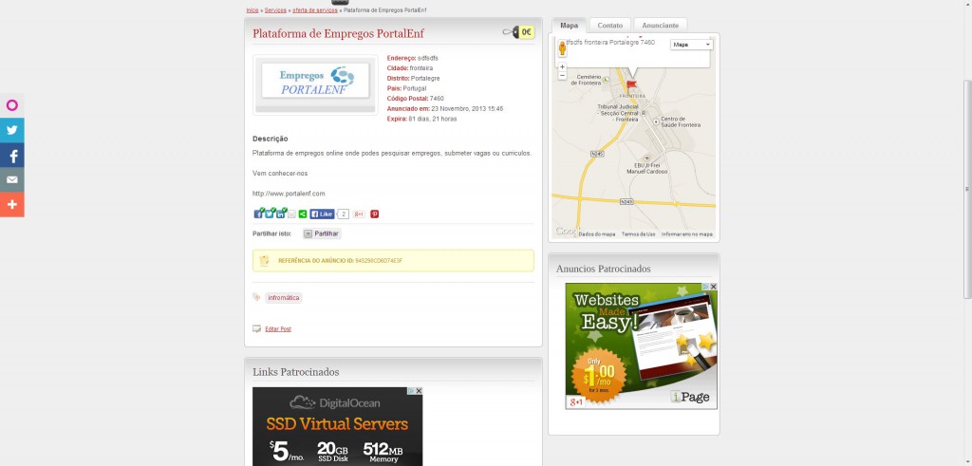Click the email envelope icon in the left sidebar
Viewport: 972px width, 466px height.
tap(11, 179)
